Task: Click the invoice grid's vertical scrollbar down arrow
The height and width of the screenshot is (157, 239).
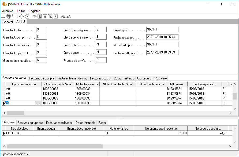Action: (x=234, y=109)
